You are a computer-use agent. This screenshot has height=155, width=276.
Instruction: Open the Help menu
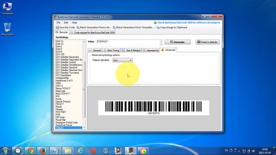[x=74, y=23]
